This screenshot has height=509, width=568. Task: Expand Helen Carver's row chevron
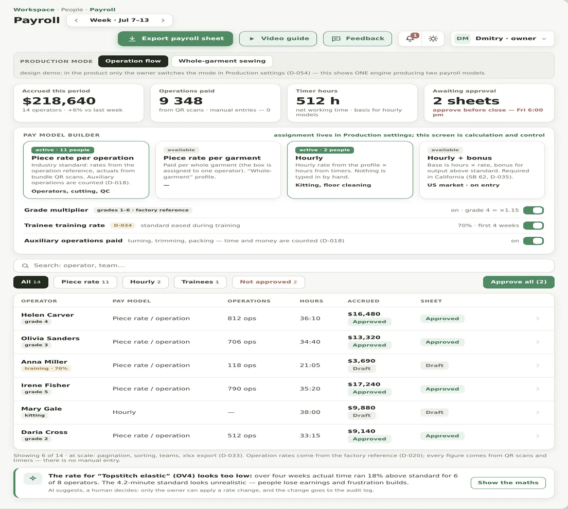(538, 319)
